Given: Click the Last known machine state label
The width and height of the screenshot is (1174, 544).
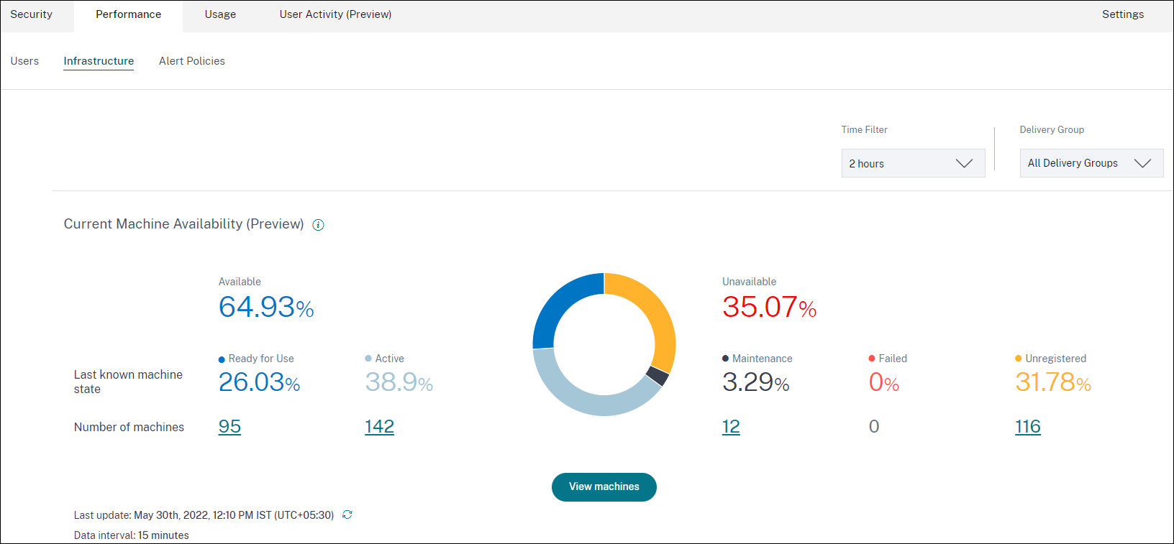Looking at the screenshot, I should pos(128,382).
